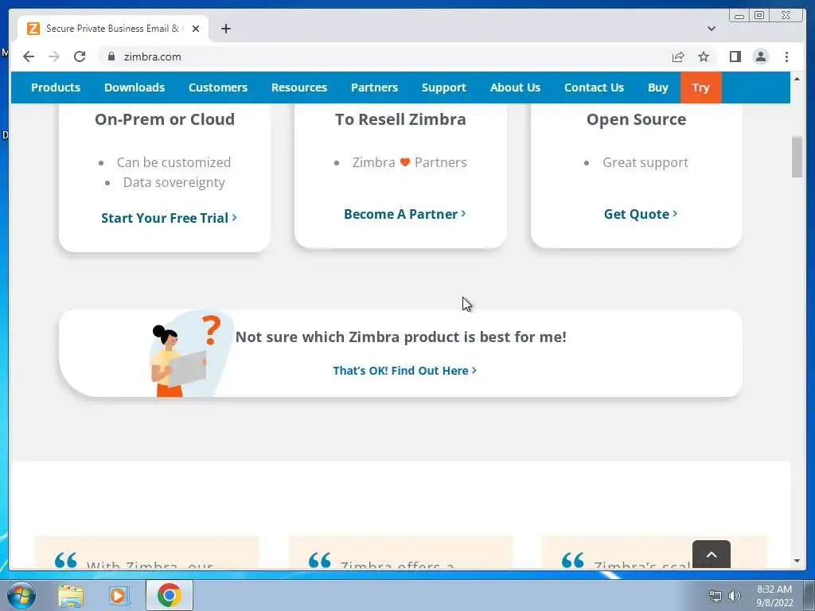815x611 pixels.
Task: Click the page scrollbar down arrow
Action: (797, 561)
